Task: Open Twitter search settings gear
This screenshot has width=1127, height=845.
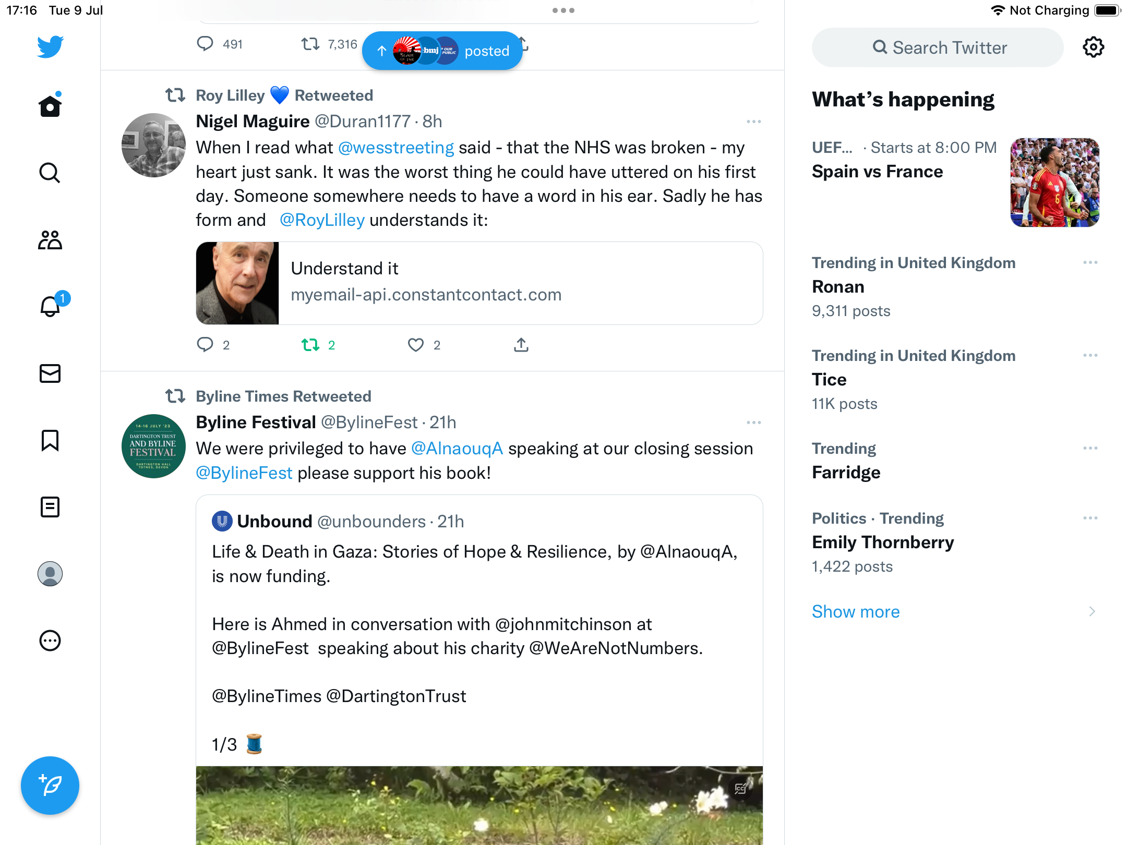Action: coord(1093,47)
